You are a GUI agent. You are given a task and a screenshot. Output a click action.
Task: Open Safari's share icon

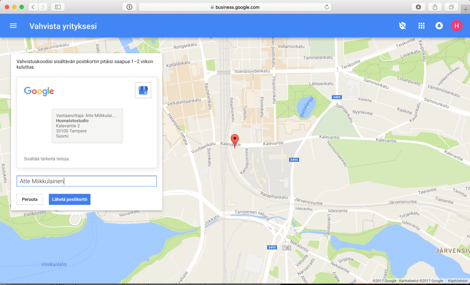tap(434, 7)
